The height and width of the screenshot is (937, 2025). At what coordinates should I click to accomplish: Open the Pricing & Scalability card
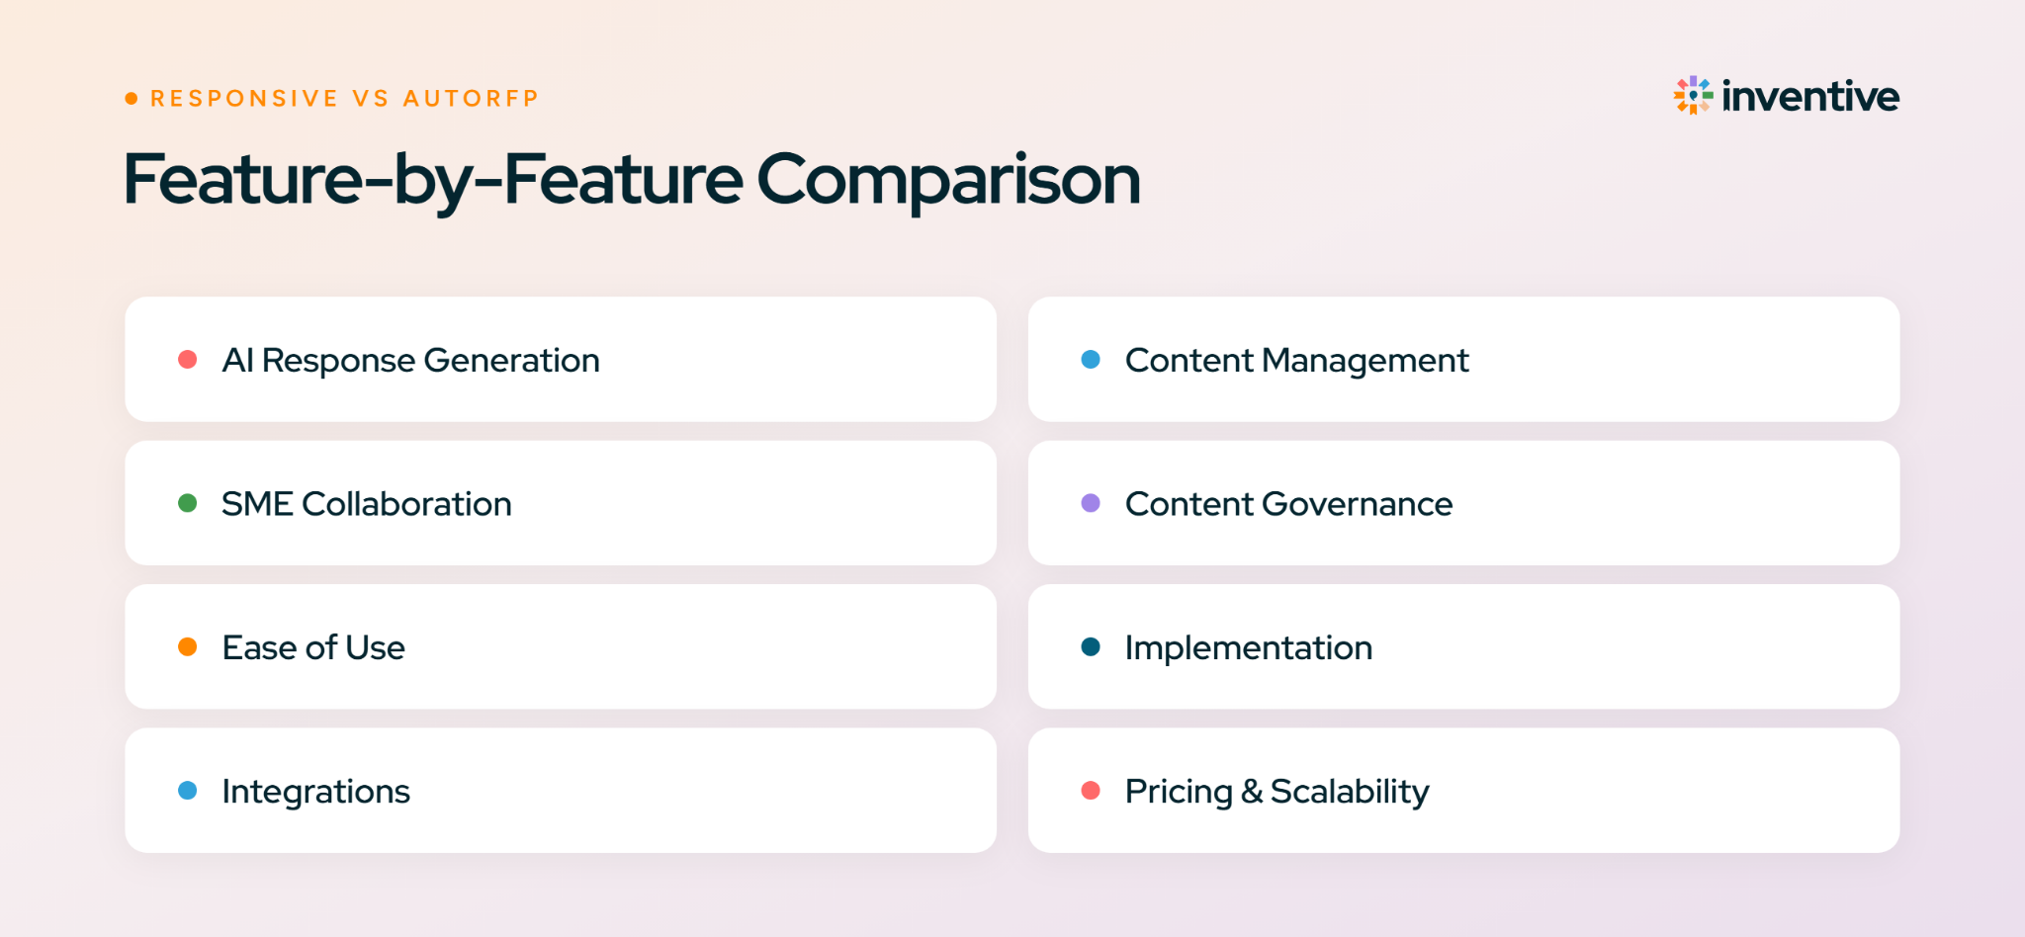click(1463, 791)
